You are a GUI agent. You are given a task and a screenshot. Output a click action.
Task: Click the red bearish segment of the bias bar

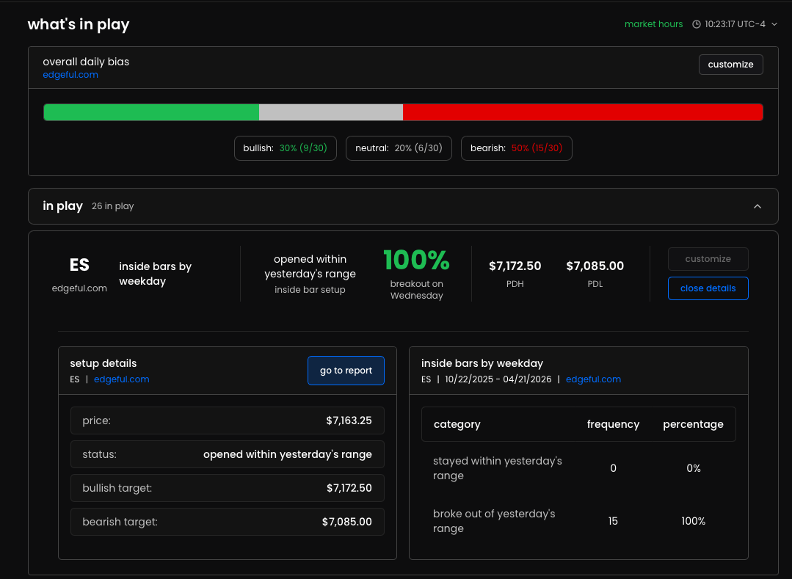tap(583, 112)
